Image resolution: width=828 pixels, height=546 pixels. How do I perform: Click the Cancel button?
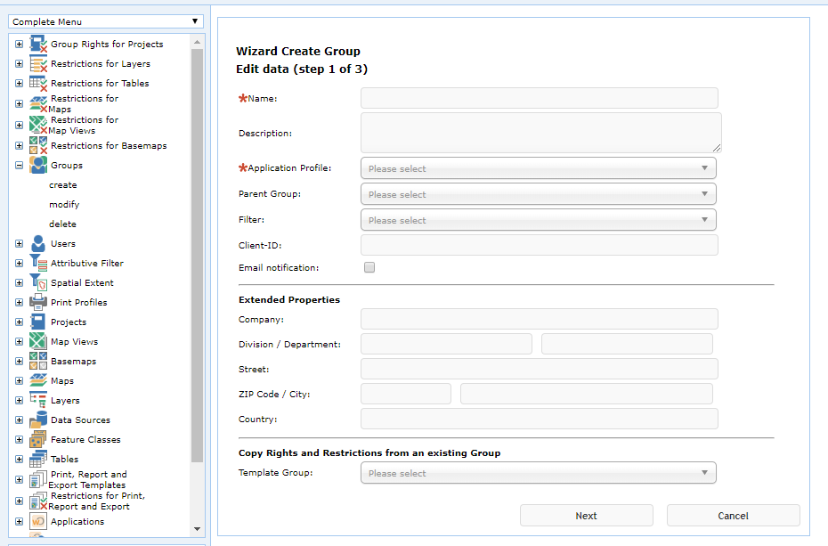point(733,515)
